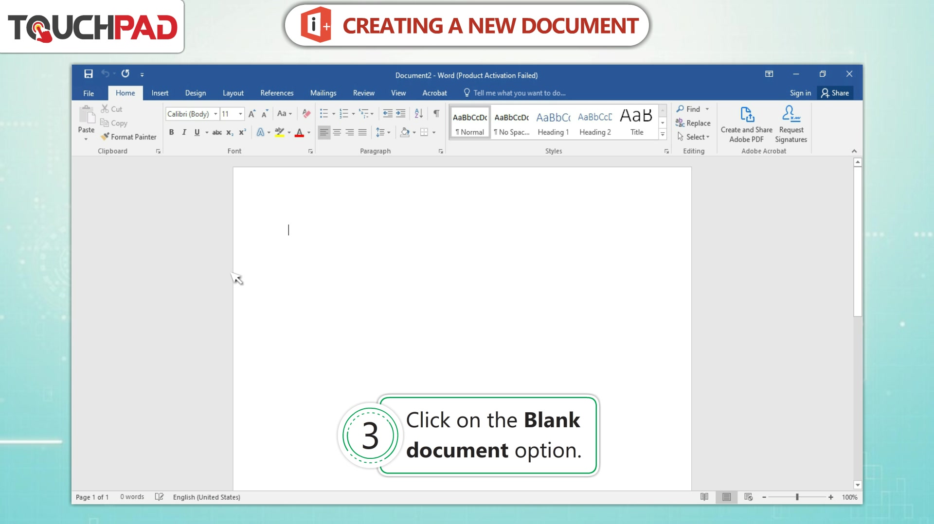Decrease font size with Shrink Font icon
934x524 pixels.
click(265, 114)
